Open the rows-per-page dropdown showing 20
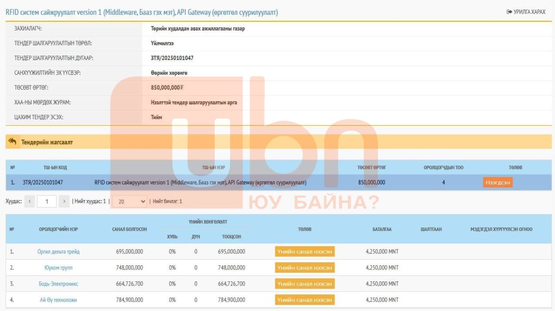 click(129, 201)
